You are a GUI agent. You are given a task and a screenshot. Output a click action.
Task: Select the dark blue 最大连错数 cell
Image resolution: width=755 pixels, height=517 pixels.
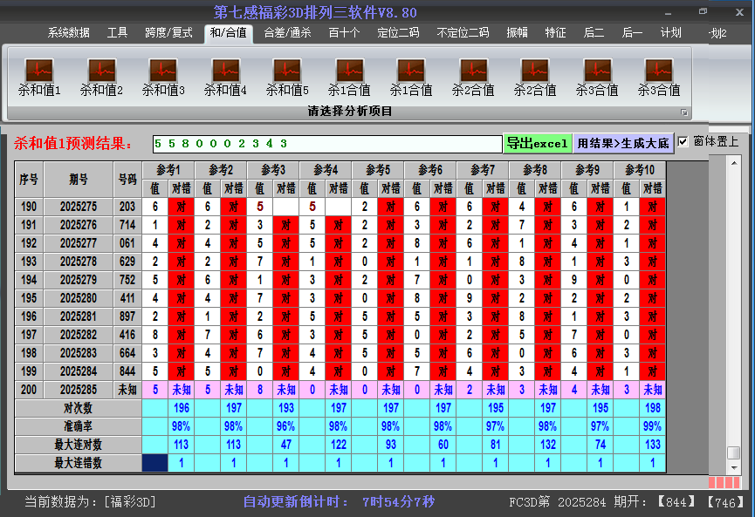pos(155,463)
